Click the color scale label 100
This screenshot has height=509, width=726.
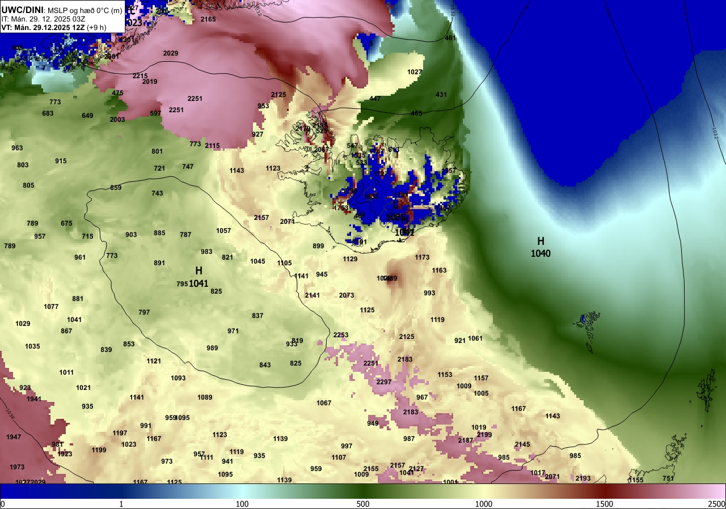242,504
